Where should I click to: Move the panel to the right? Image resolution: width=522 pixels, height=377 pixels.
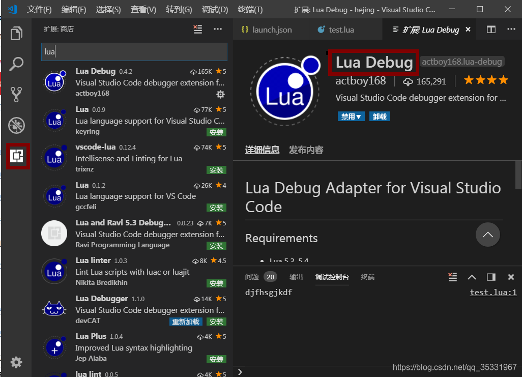(x=491, y=277)
